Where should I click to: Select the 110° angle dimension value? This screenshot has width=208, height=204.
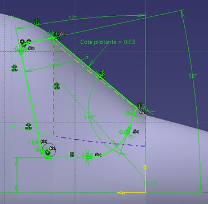pyautogui.click(x=90, y=117)
